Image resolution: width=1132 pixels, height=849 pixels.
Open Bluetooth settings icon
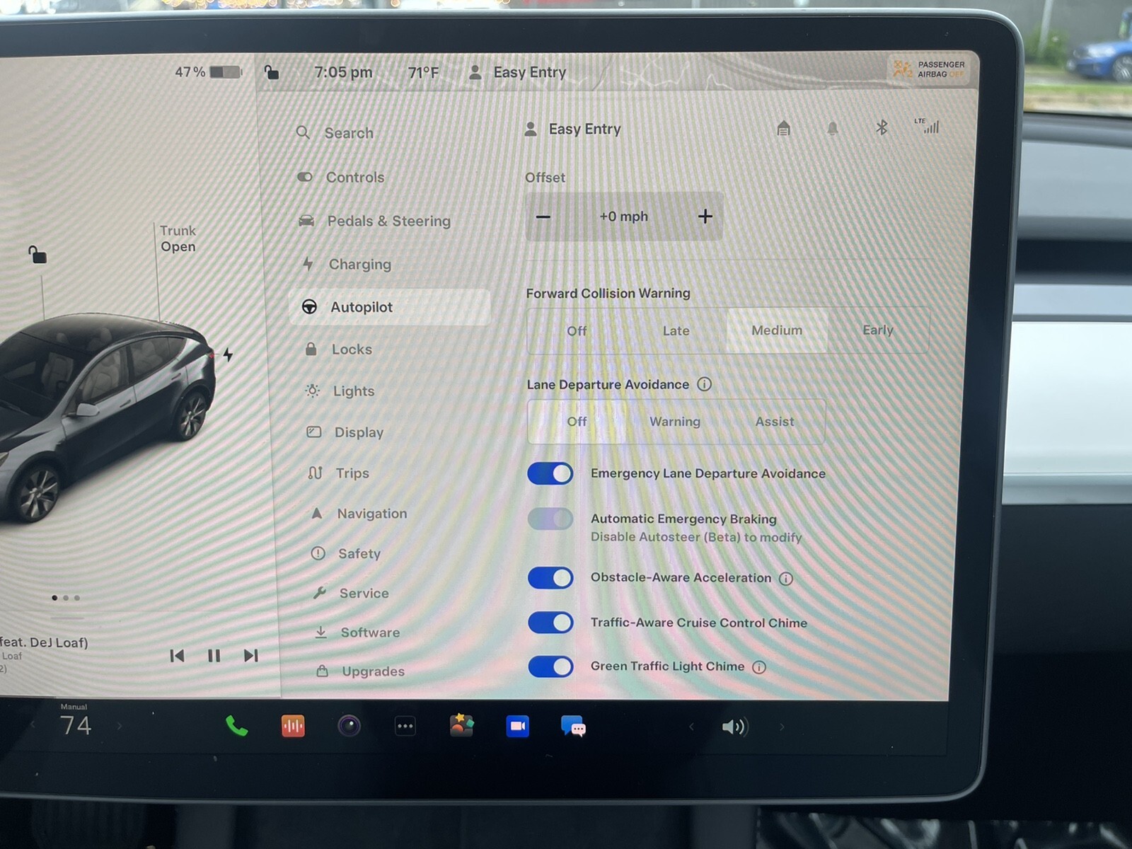882,127
